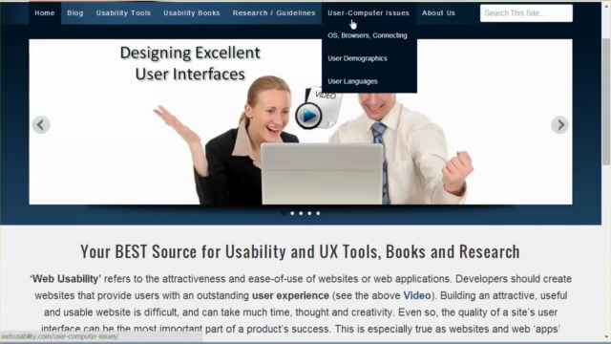Select the first slideshow dot
The height and width of the screenshot is (344, 611).
click(x=284, y=213)
